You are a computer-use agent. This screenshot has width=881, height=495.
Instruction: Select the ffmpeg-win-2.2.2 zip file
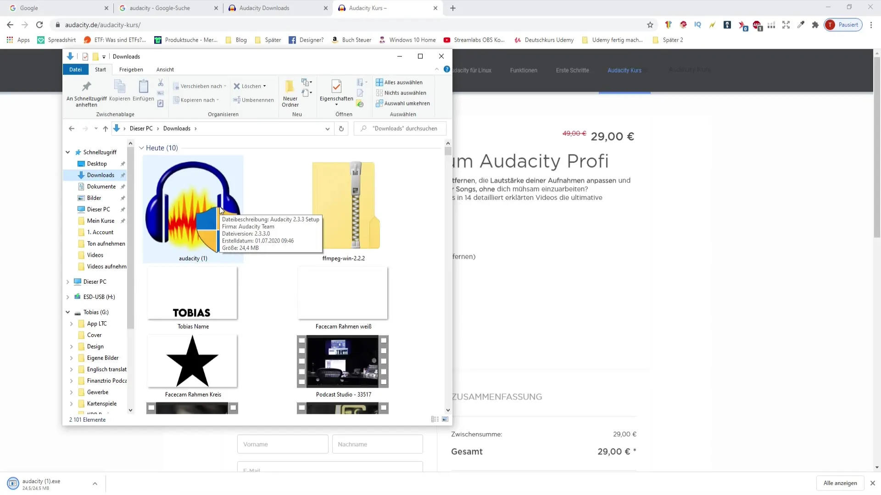click(x=344, y=209)
